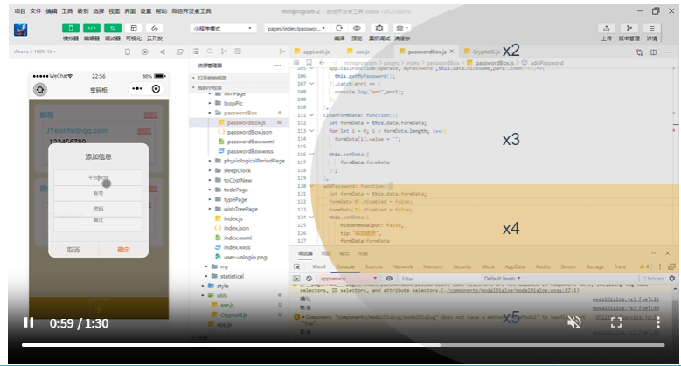Unmute the video player sound

(574, 322)
